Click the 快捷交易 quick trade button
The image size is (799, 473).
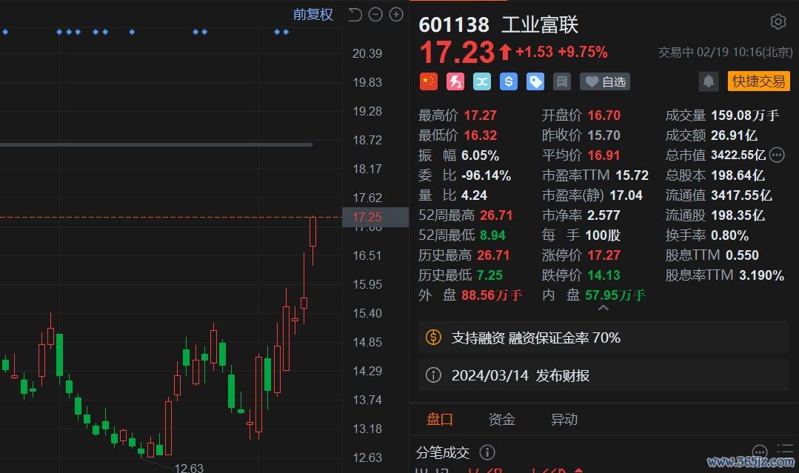click(x=758, y=81)
